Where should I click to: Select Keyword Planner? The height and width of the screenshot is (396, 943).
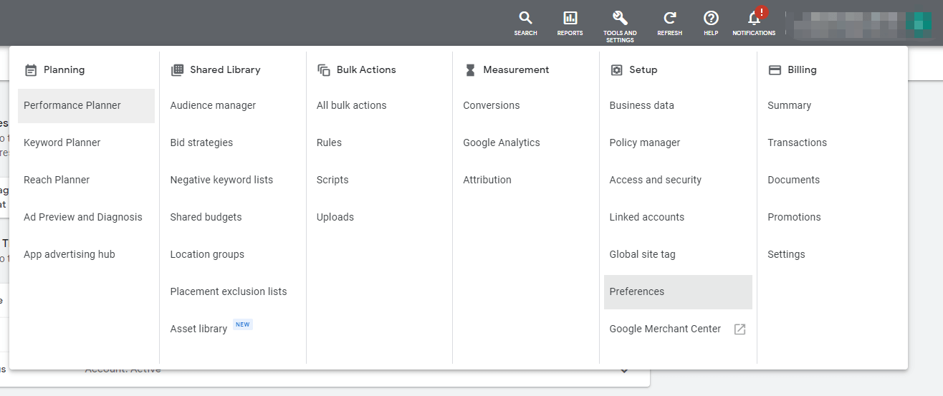62,143
